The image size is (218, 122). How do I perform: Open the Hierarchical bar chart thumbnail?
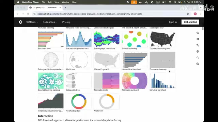click(x=135, y=60)
